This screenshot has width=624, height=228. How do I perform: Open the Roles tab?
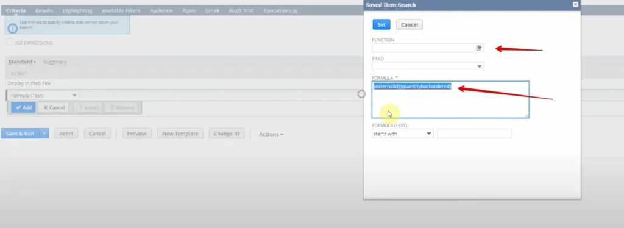coord(189,11)
